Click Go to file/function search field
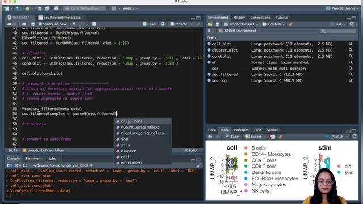 click(x=85, y=8)
